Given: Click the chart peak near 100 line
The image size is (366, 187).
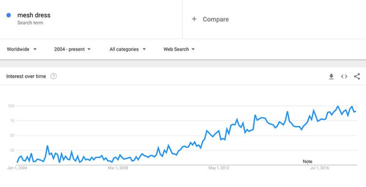Looking at the screenshot, I should coord(337,106).
